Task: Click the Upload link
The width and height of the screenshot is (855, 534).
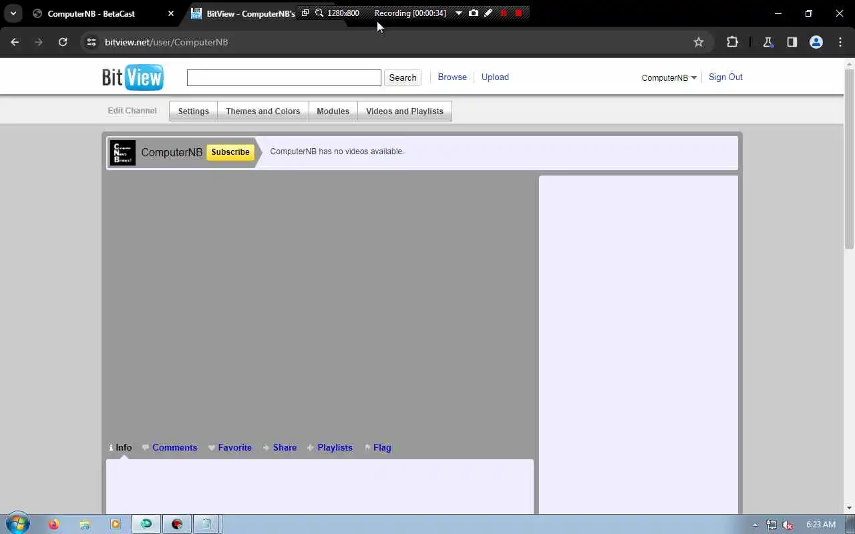Action: [x=495, y=77]
